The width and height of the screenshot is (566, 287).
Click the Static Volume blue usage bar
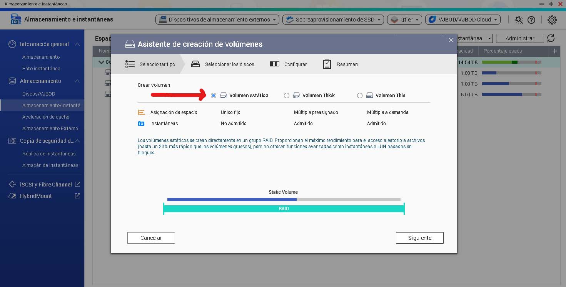[232, 200]
